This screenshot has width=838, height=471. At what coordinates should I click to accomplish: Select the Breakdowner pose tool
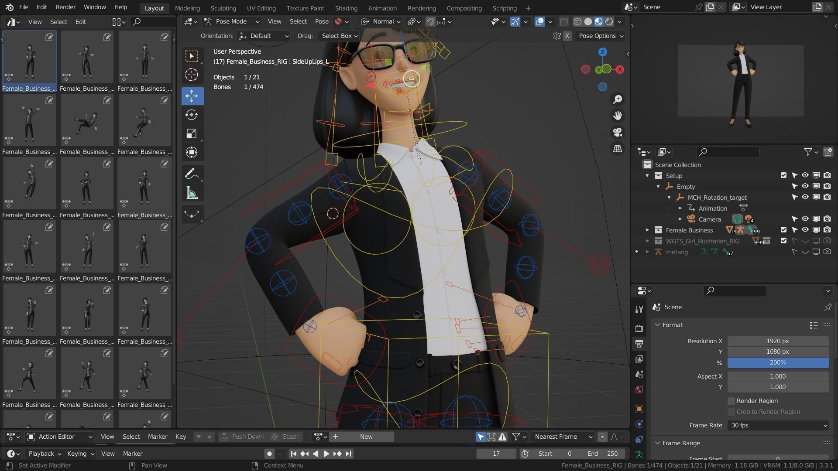click(192, 214)
